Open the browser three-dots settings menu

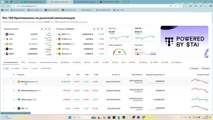tap(206, 6)
